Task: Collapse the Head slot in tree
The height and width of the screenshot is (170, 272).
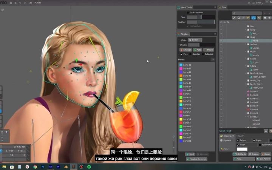Action: coord(246,37)
